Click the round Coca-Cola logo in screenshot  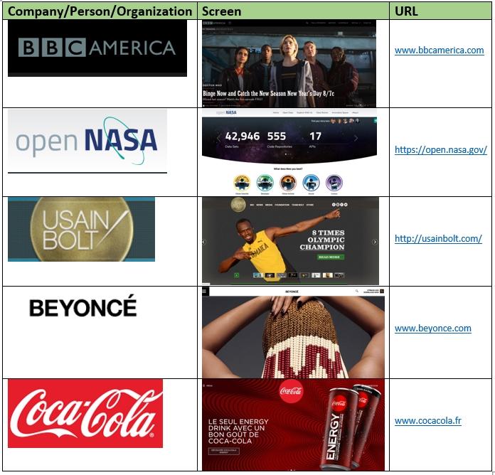coord(291,391)
